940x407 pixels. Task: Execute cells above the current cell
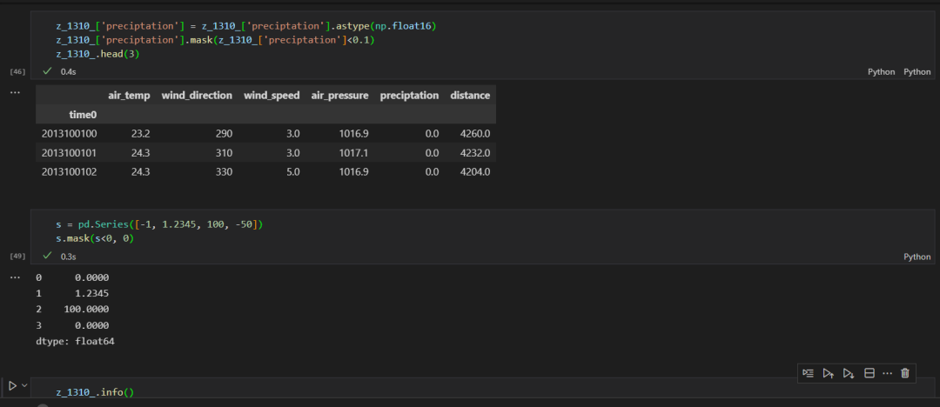[x=829, y=373]
